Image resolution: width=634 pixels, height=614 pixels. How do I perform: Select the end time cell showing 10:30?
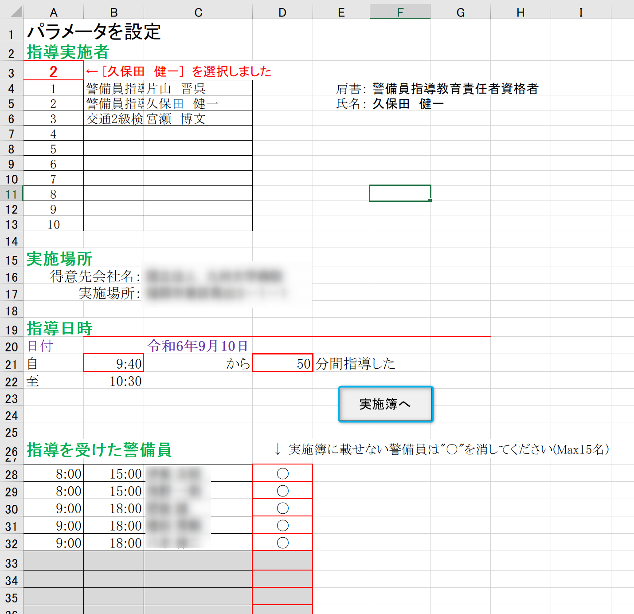coord(113,381)
